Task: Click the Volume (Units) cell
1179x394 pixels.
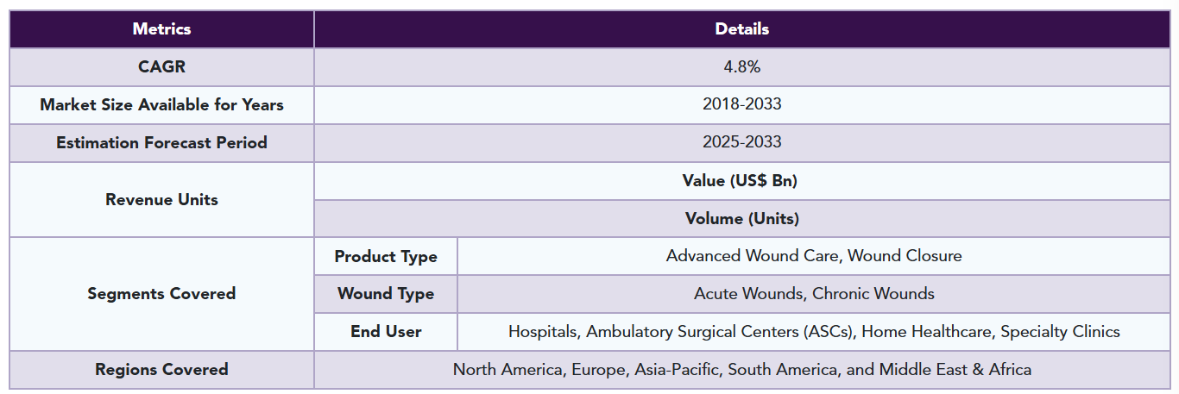Action: pos(742,218)
